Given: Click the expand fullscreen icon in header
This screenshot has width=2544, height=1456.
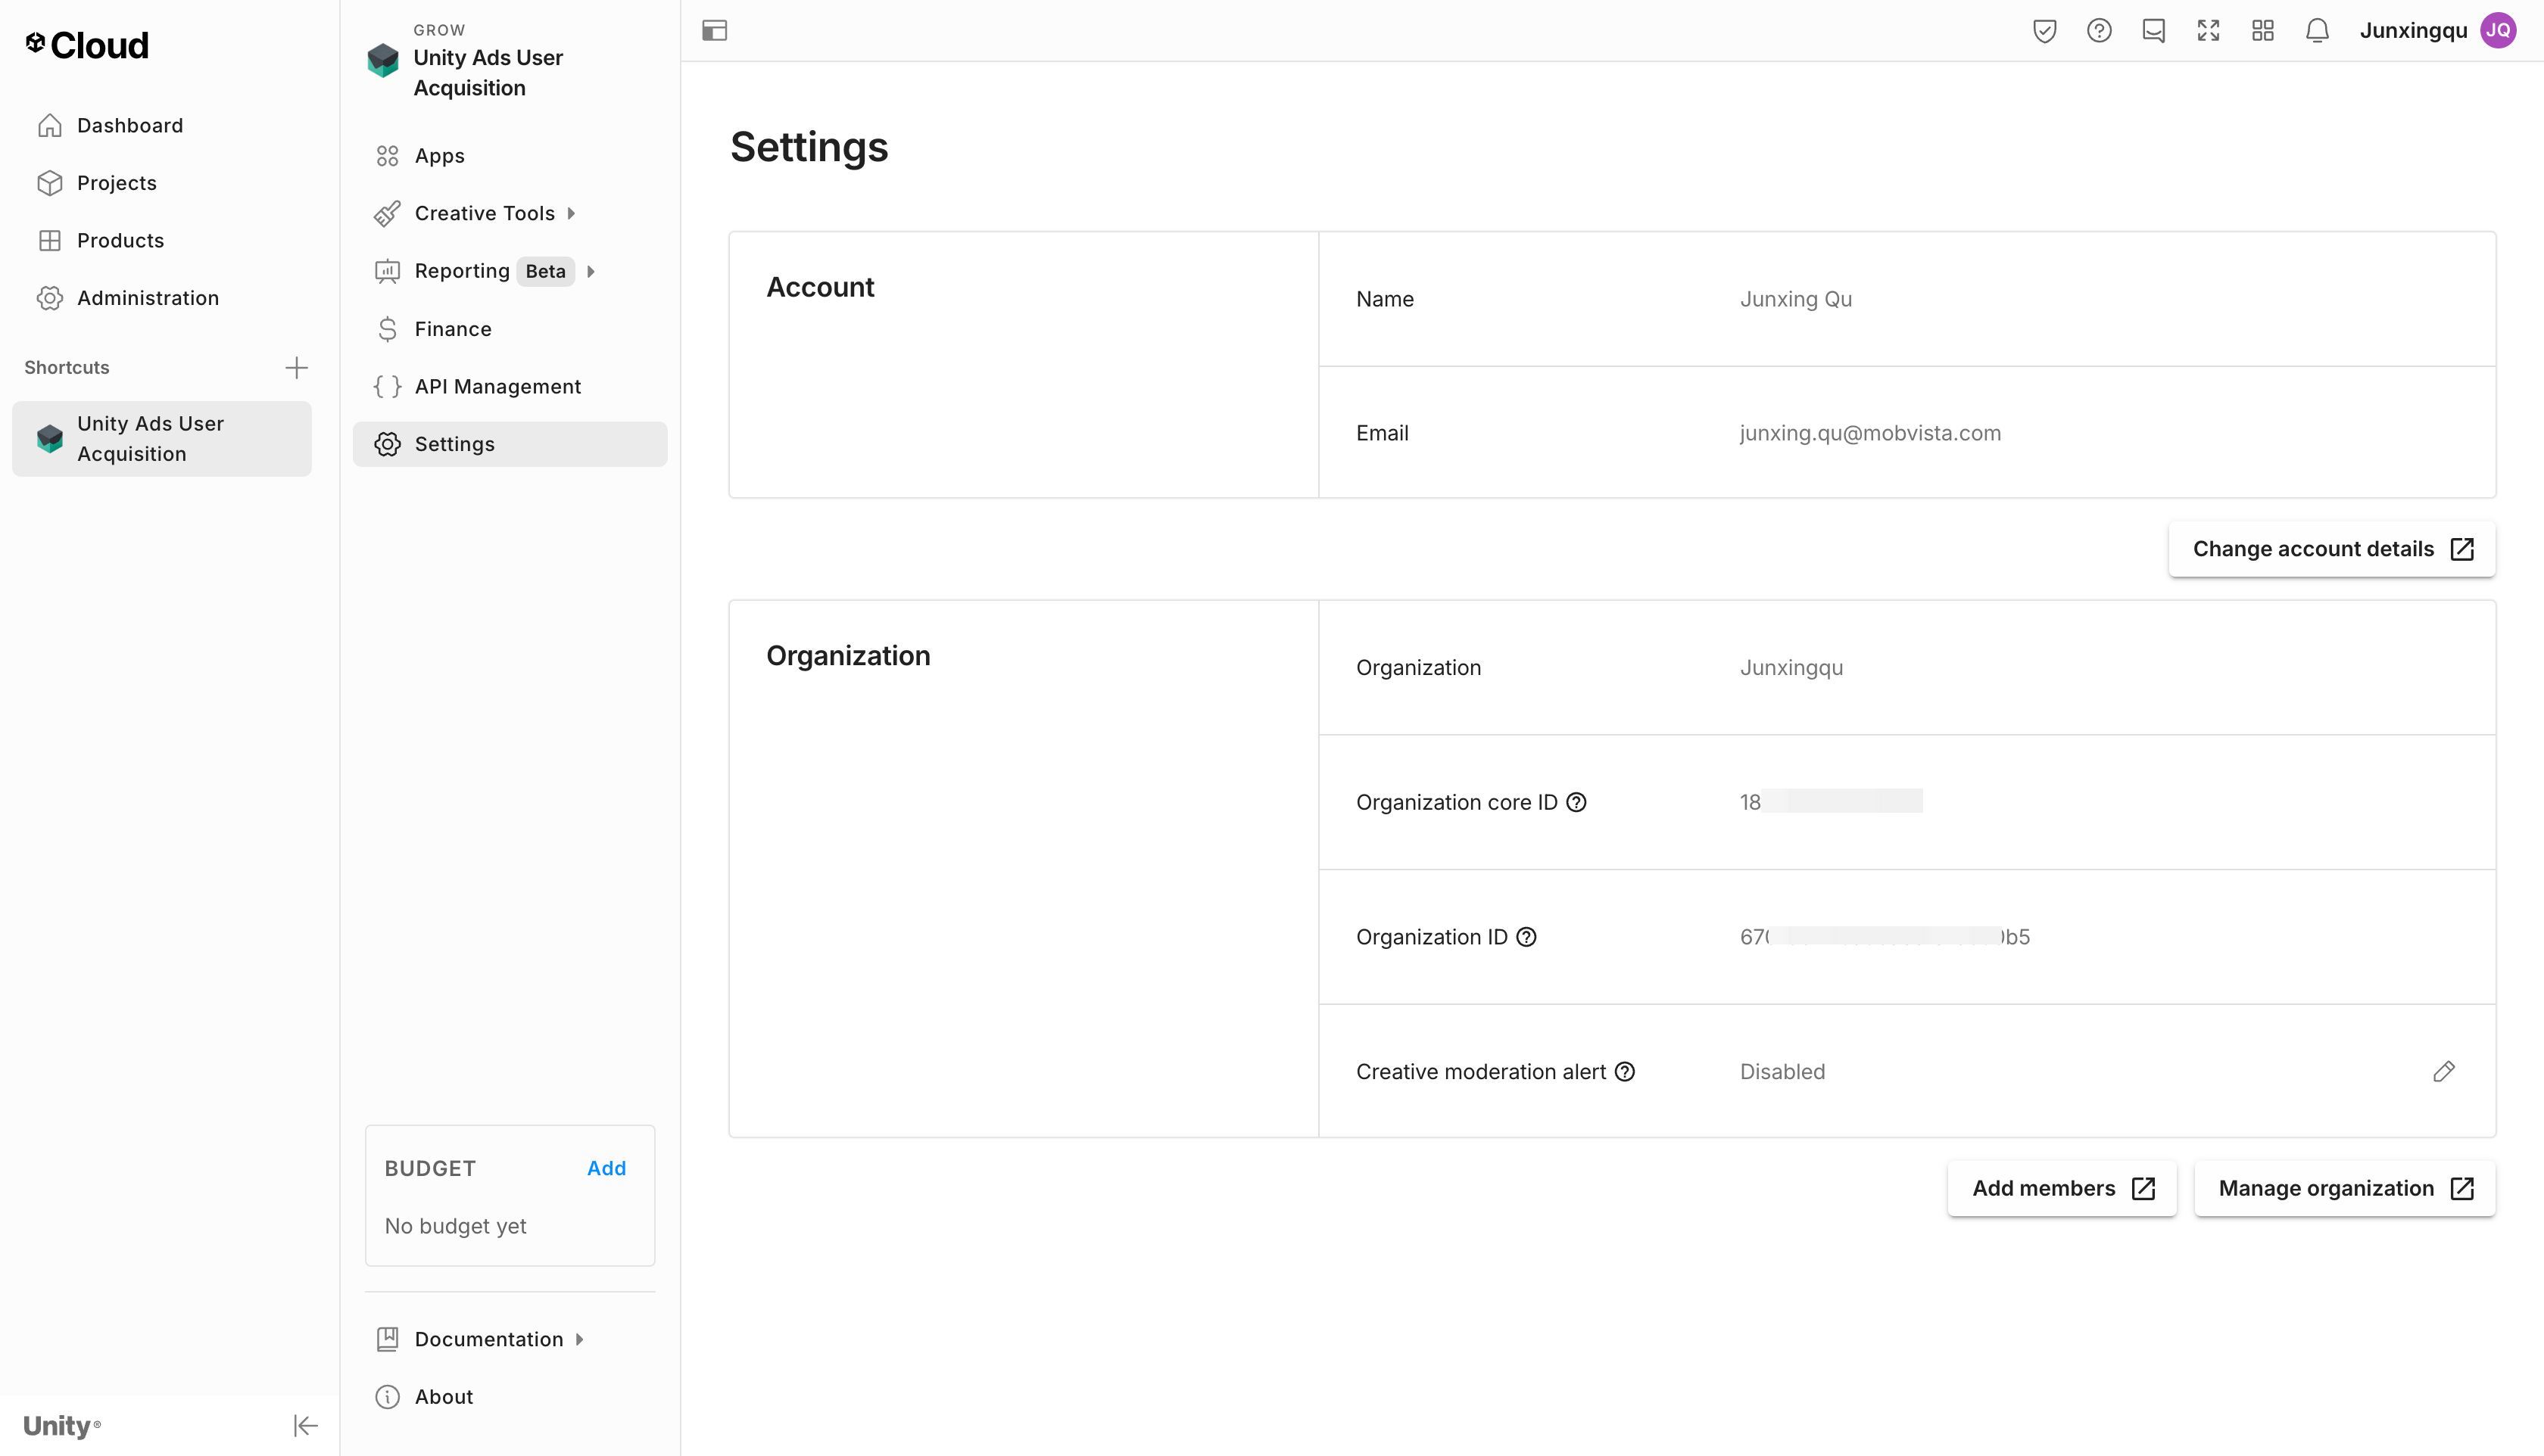Looking at the screenshot, I should pyautogui.click(x=2208, y=31).
